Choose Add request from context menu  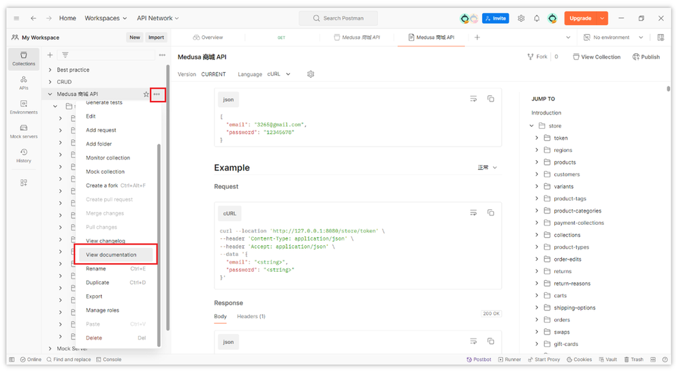tap(101, 130)
